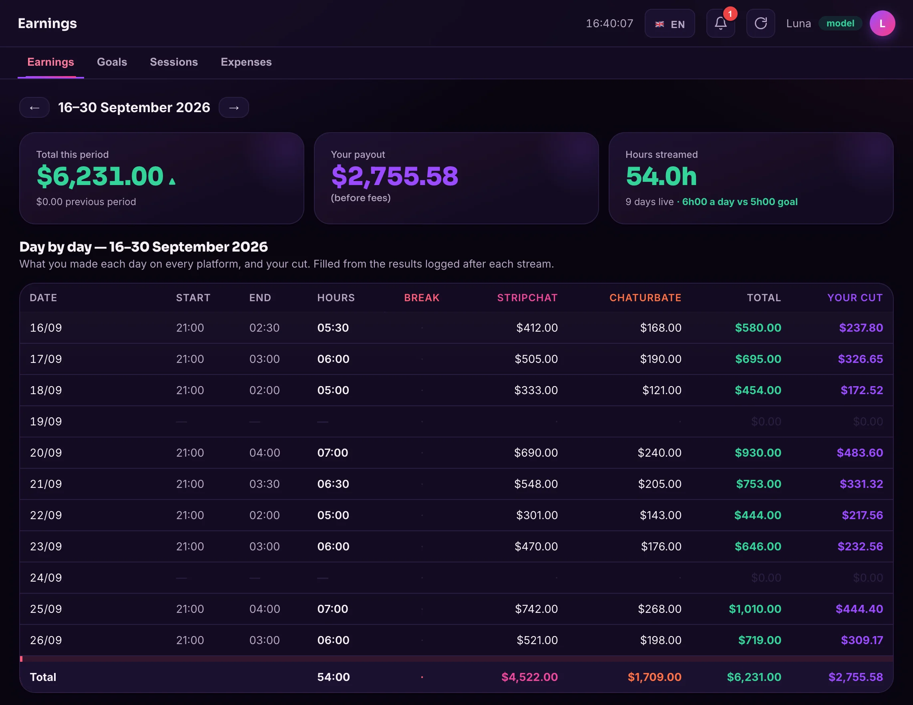This screenshot has width=913, height=705.
Task: Select the 24/09 date cell
Action: 46,578
